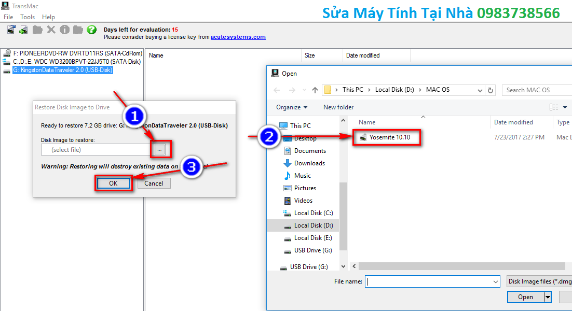The width and height of the screenshot is (572, 311).
Task: Open the Organize dropdown menu
Action: pyautogui.click(x=292, y=107)
